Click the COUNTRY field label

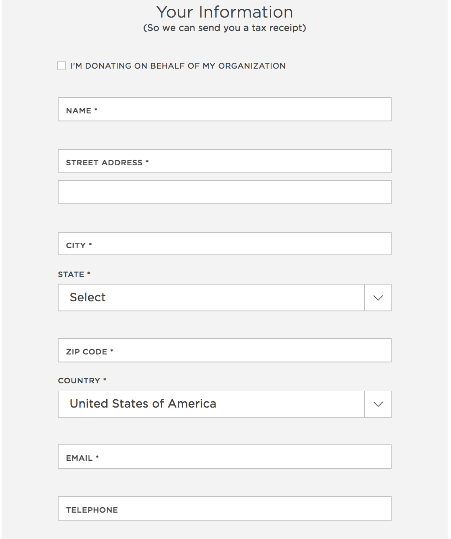coord(79,381)
